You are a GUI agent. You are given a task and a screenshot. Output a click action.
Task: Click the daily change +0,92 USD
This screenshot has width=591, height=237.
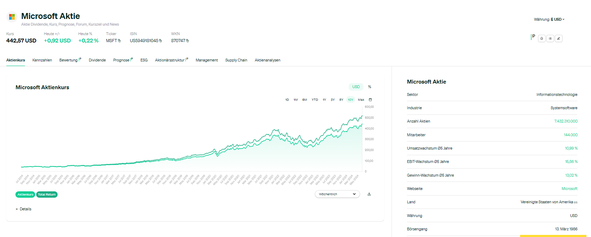tap(57, 41)
